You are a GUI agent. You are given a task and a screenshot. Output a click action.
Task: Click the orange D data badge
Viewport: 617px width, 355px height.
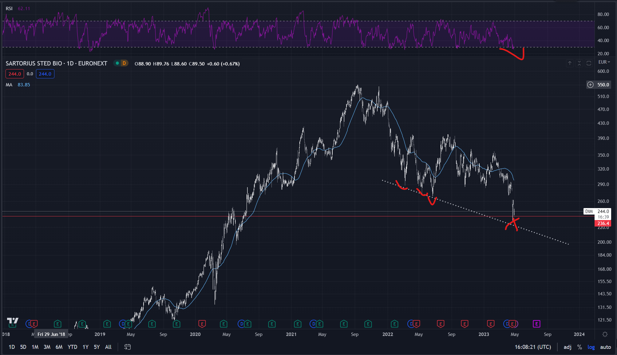[x=124, y=63]
